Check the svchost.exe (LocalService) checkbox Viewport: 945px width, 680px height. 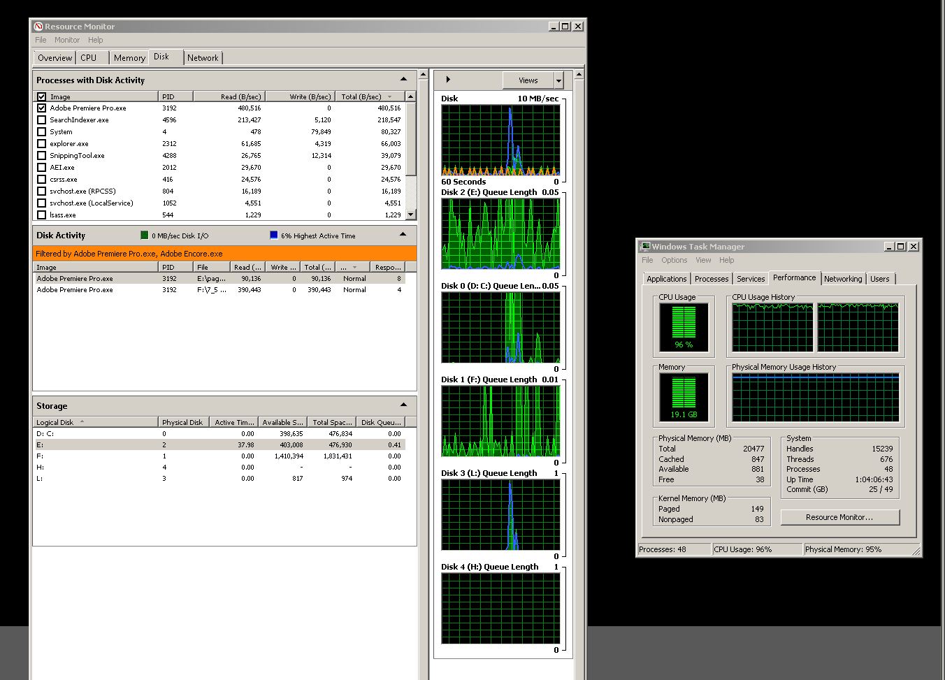(42, 203)
